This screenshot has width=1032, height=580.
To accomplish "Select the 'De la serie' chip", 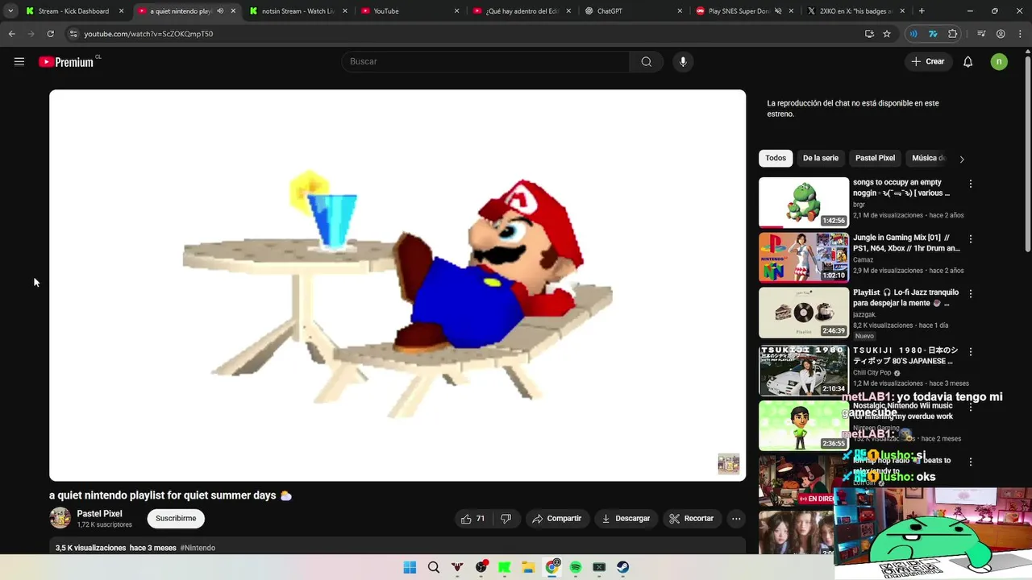I will tap(821, 158).
